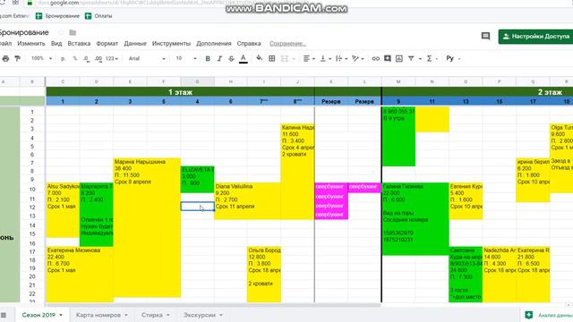
Task: Open the Вставка menu
Action: (79, 44)
